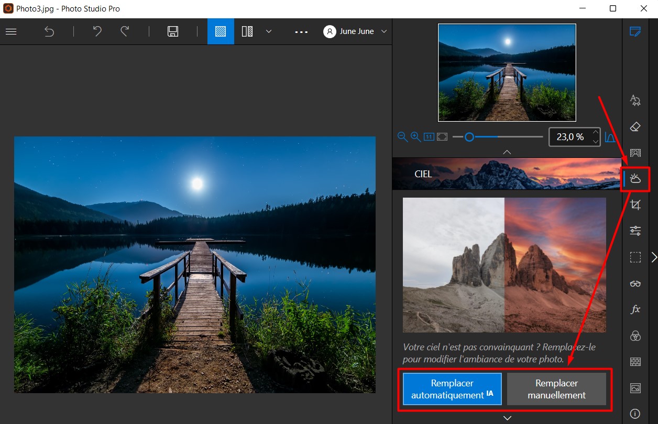Open the notes panel icon at top
This screenshot has height=424, width=658.
coord(635,31)
